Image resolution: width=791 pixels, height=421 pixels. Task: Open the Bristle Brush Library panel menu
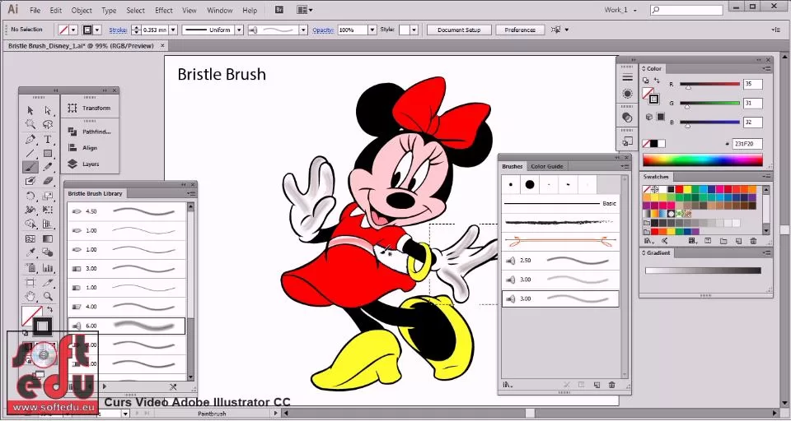(192, 193)
